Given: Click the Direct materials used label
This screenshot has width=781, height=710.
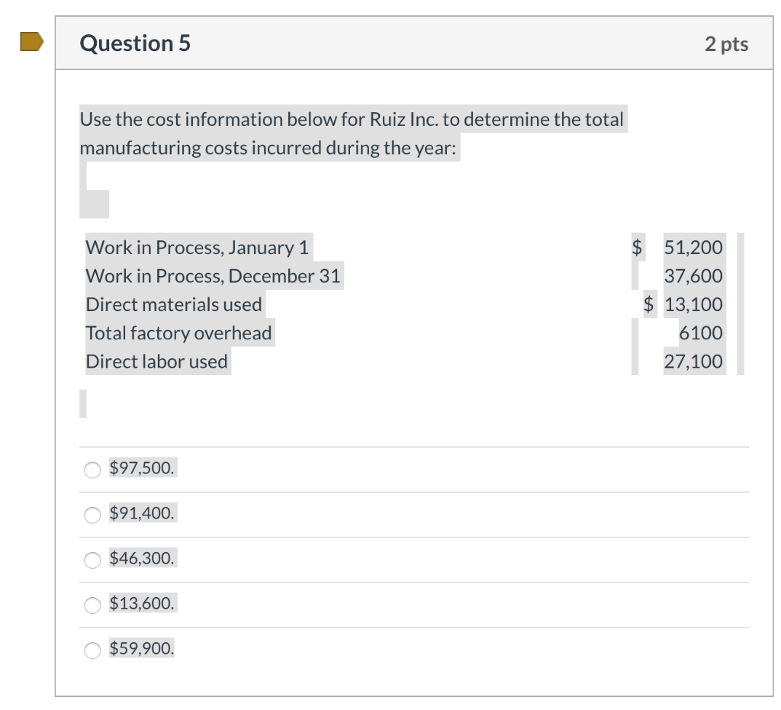Looking at the screenshot, I should pyautogui.click(x=173, y=304).
